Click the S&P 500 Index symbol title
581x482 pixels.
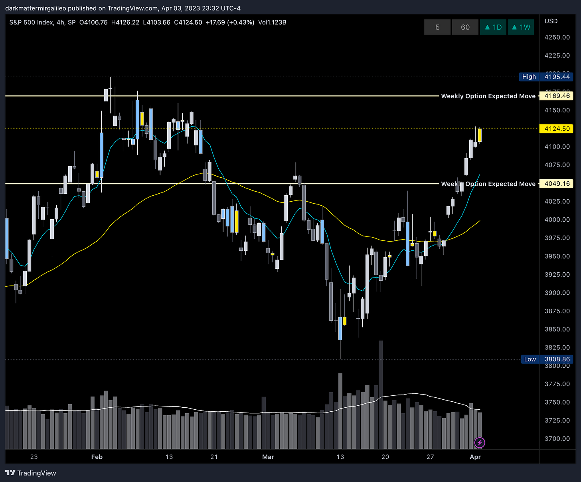[x=31, y=23]
